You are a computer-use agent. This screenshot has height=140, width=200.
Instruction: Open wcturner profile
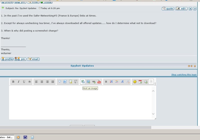(7, 59)
